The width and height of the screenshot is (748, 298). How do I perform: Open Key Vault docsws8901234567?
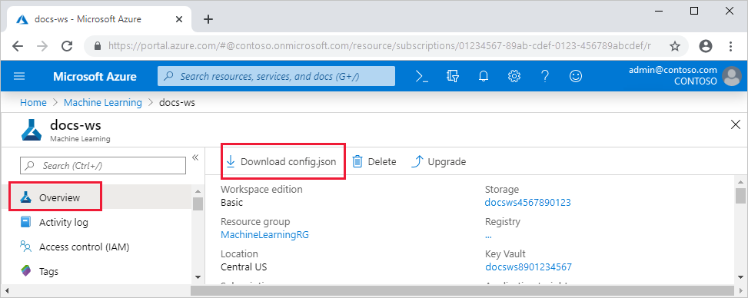[528, 267]
